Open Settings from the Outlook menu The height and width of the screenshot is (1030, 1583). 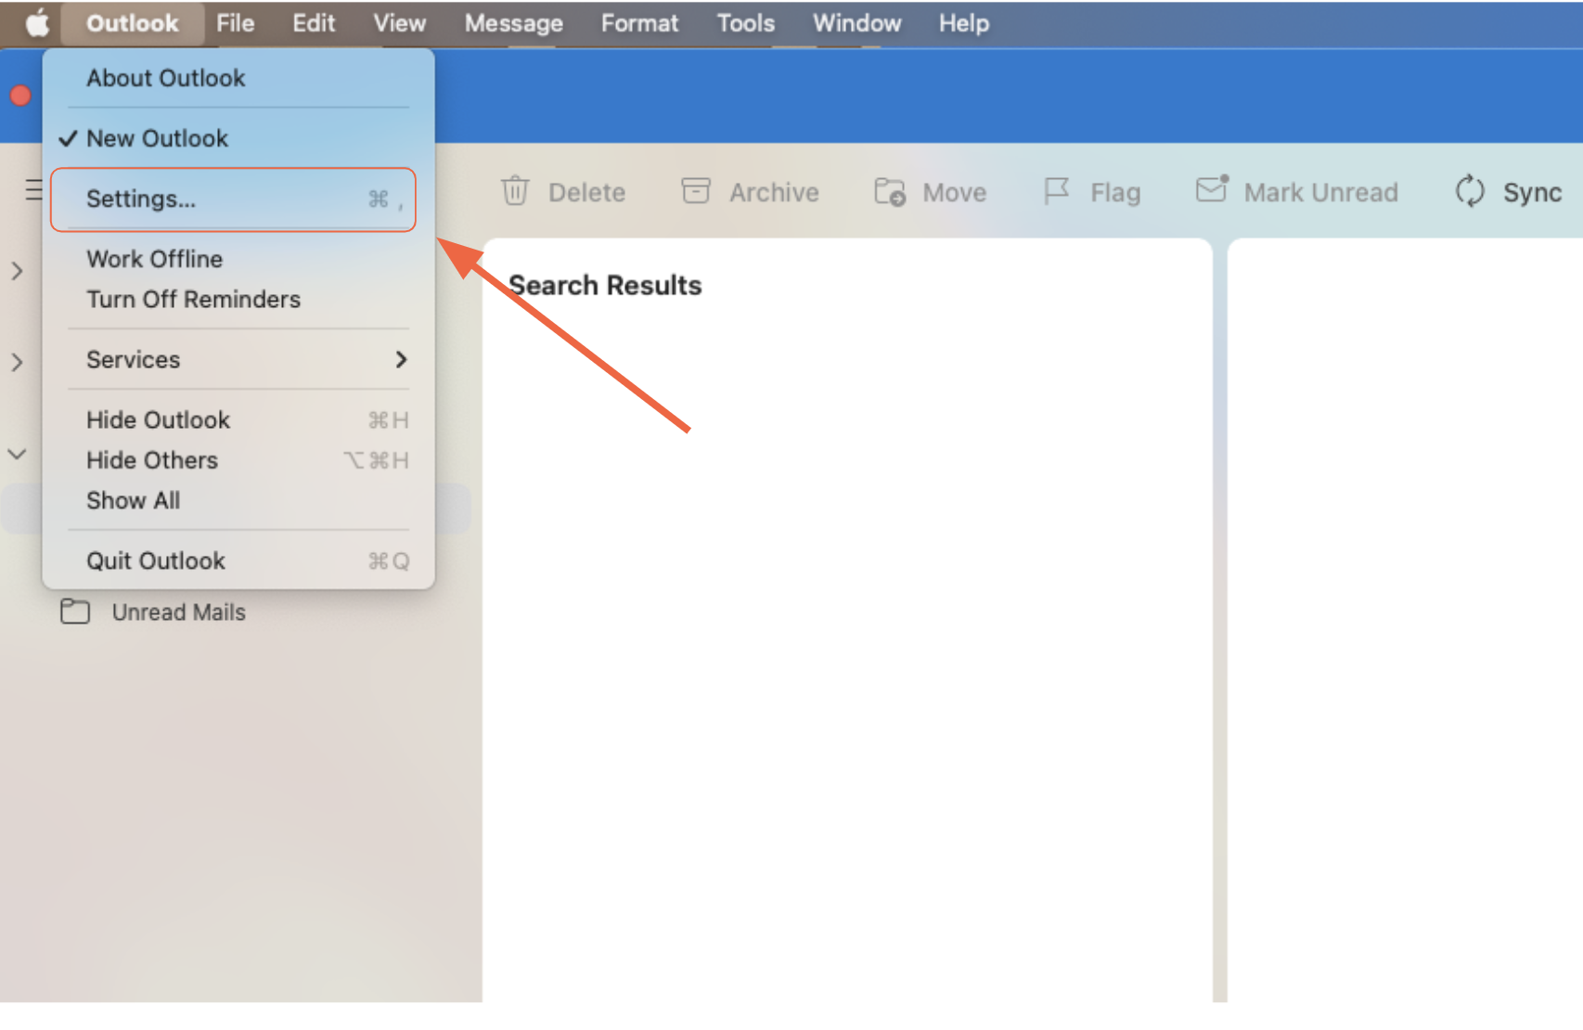[x=141, y=199]
